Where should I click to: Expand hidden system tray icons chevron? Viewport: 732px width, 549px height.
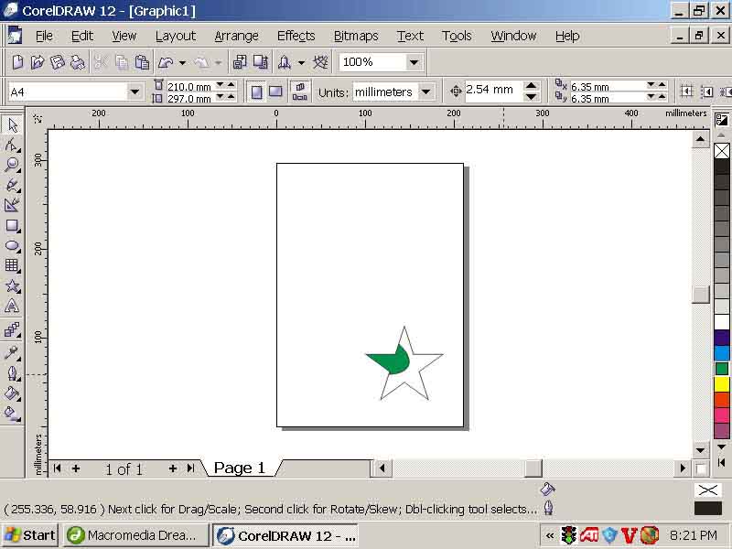551,535
